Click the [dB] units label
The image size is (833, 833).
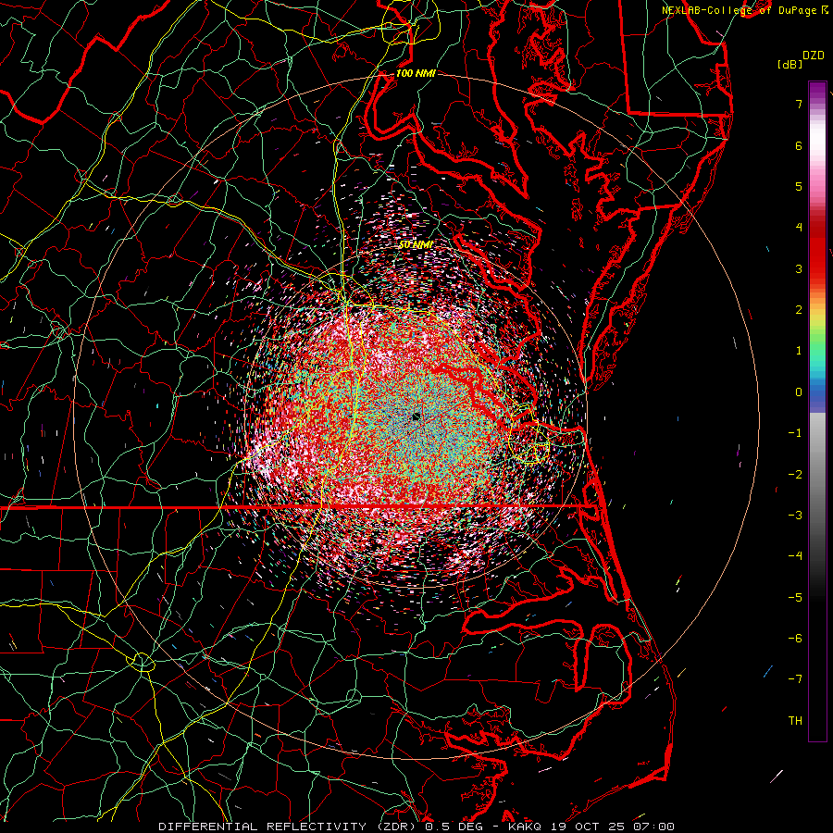point(789,64)
